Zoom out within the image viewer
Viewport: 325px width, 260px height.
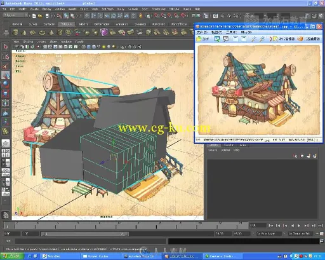[262, 39]
